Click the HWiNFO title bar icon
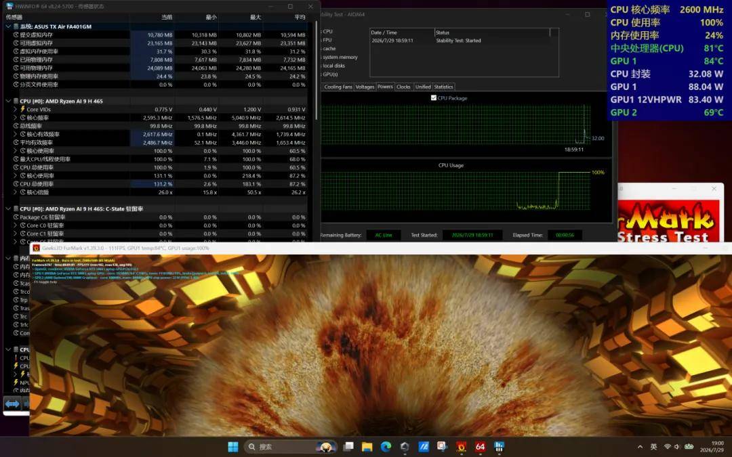Screen dimensions: 732x457 tap(9, 7)
